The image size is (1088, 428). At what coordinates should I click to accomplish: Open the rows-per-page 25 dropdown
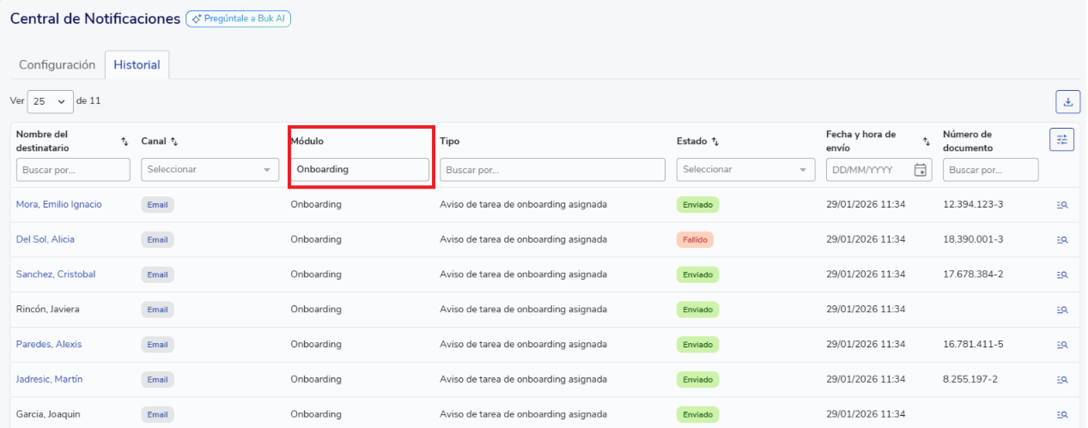(51, 101)
